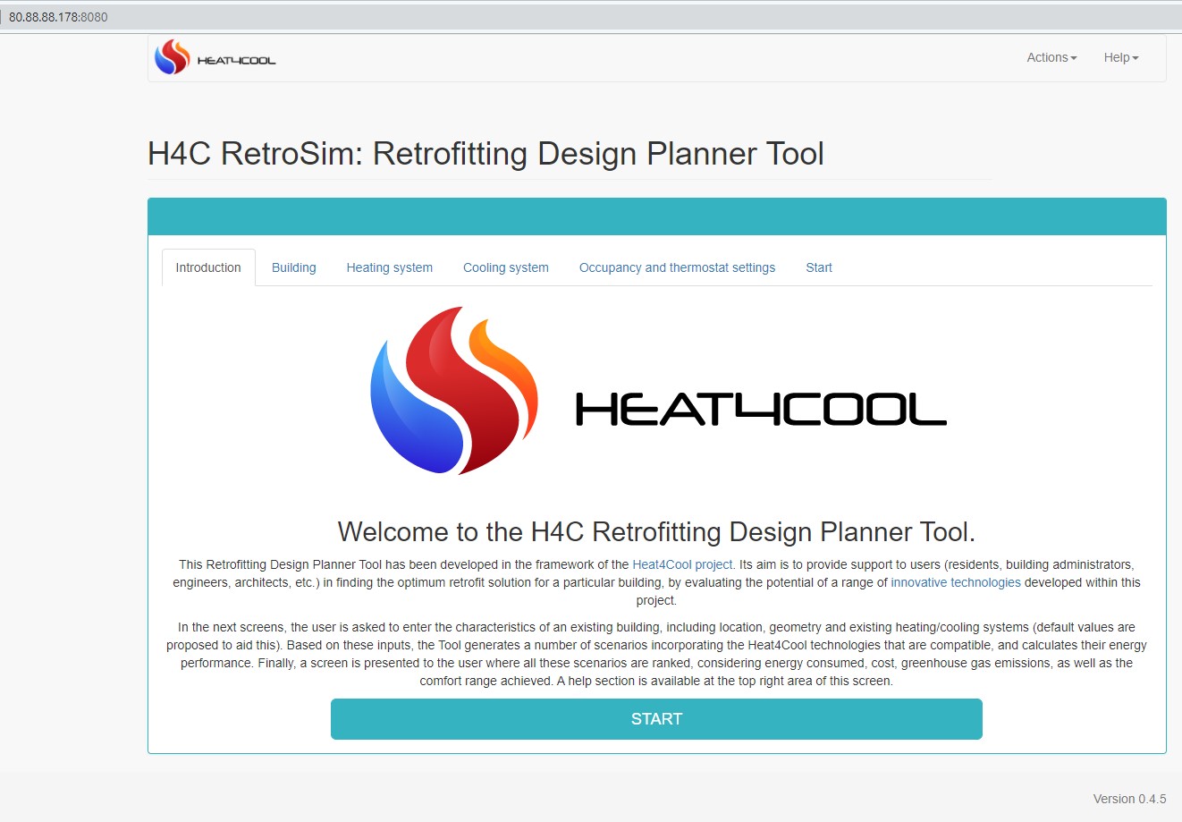Click the Version 0.4.5 footer text
The height and width of the screenshot is (822, 1182).
point(1129,799)
